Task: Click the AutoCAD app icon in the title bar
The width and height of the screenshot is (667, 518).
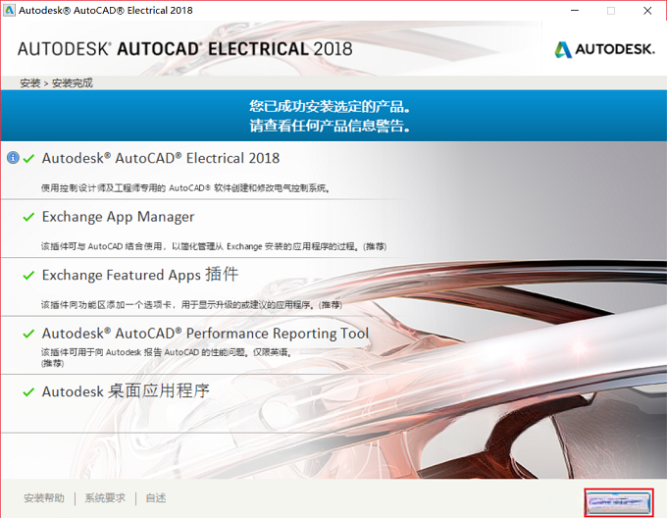Action: [9, 10]
